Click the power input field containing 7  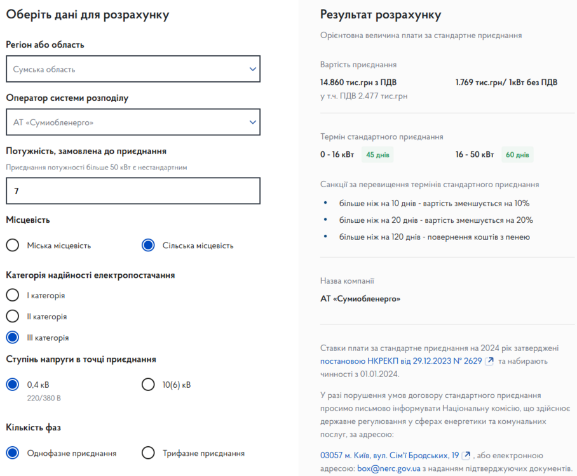(133, 190)
